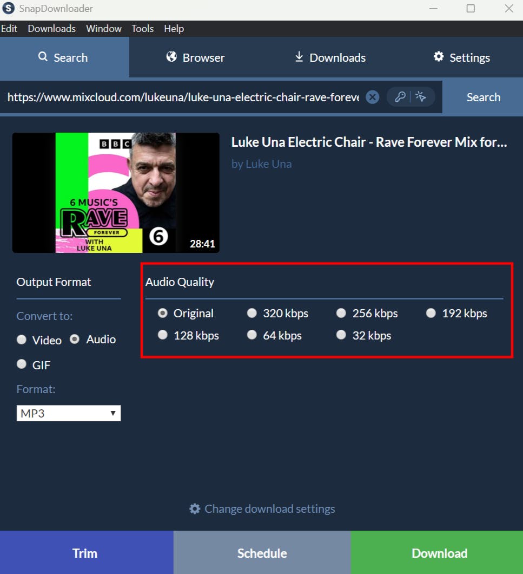Open the Edit menu

pos(9,29)
